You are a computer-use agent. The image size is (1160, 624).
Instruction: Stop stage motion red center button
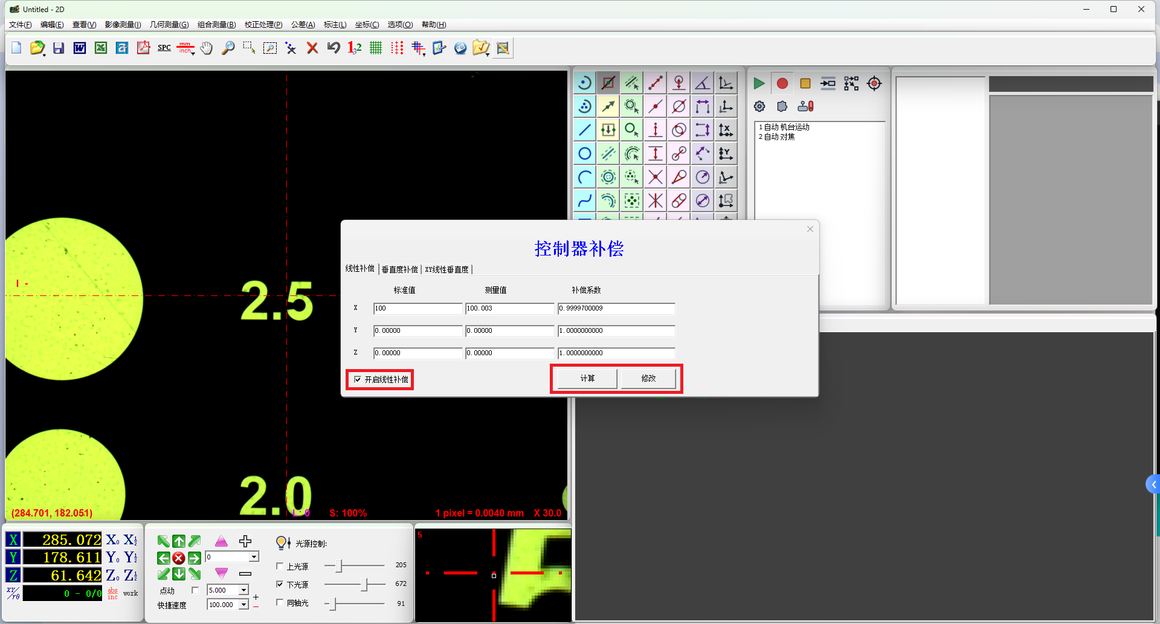tap(178, 558)
